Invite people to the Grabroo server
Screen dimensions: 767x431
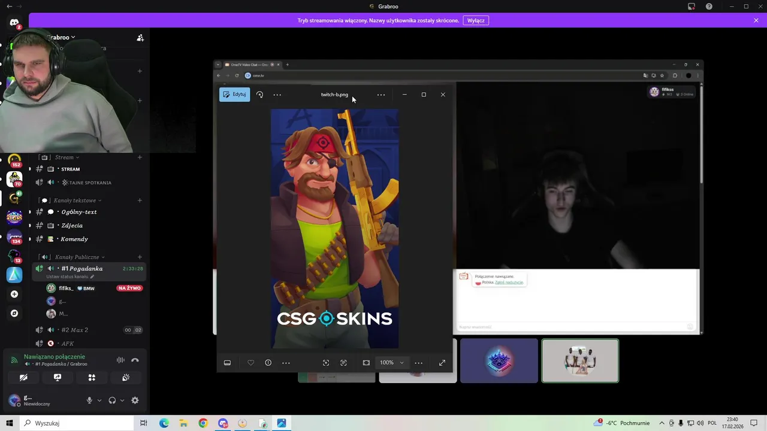tap(140, 38)
